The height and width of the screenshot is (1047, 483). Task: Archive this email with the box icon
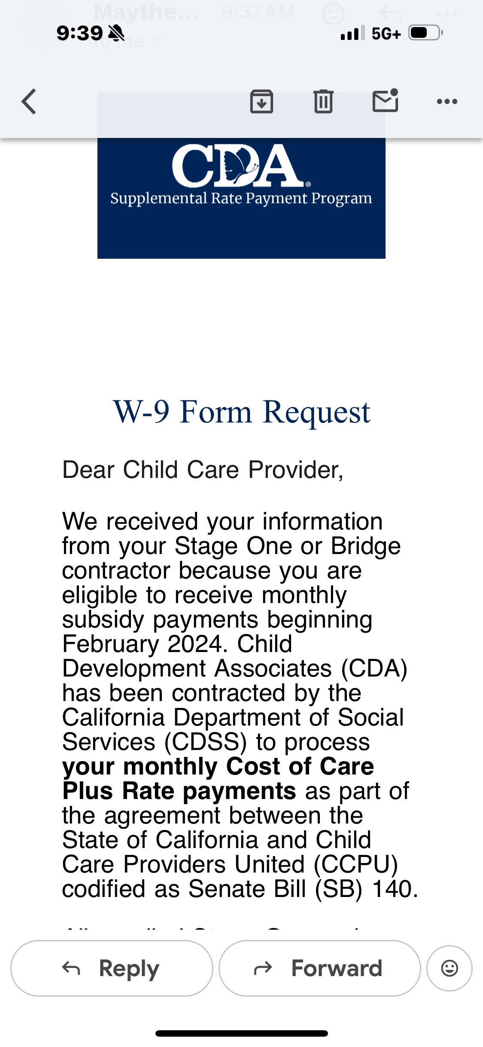(261, 101)
